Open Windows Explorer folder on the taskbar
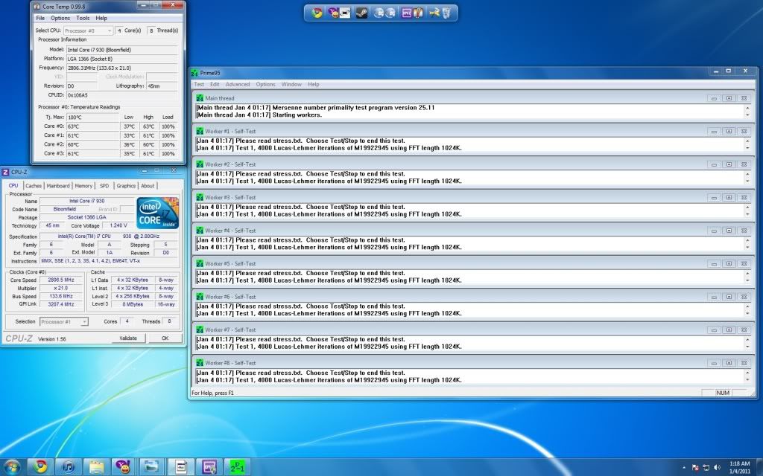Viewport: 763px width, 476px height. (x=96, y=467)
